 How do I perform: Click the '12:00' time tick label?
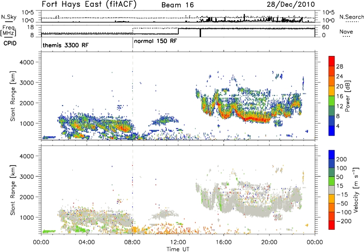(x=178, y=242)
